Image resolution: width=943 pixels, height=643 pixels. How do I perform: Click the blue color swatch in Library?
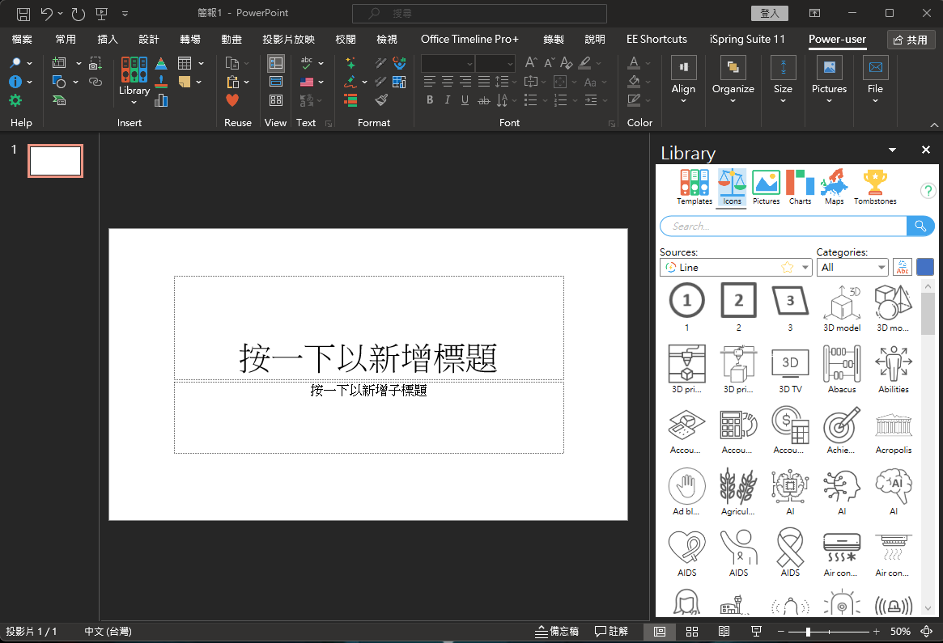(925, 267)
